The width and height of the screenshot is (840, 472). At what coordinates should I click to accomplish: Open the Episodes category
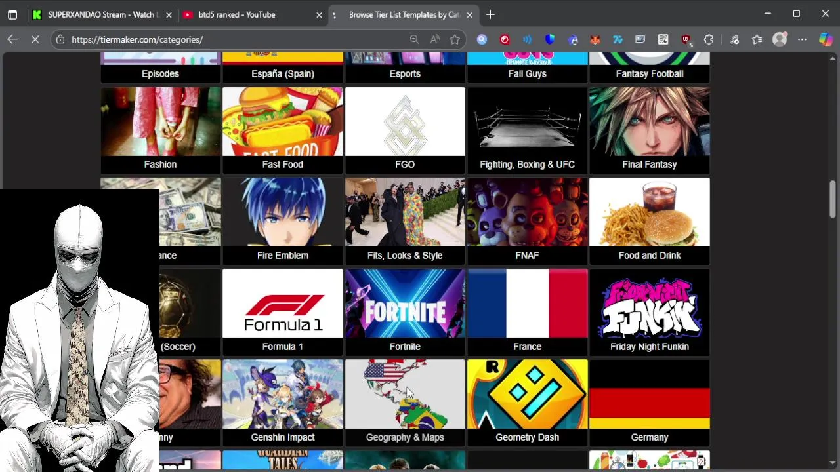click(x=160, y=68)
